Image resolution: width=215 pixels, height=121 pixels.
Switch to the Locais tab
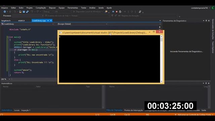coord(17,110)
